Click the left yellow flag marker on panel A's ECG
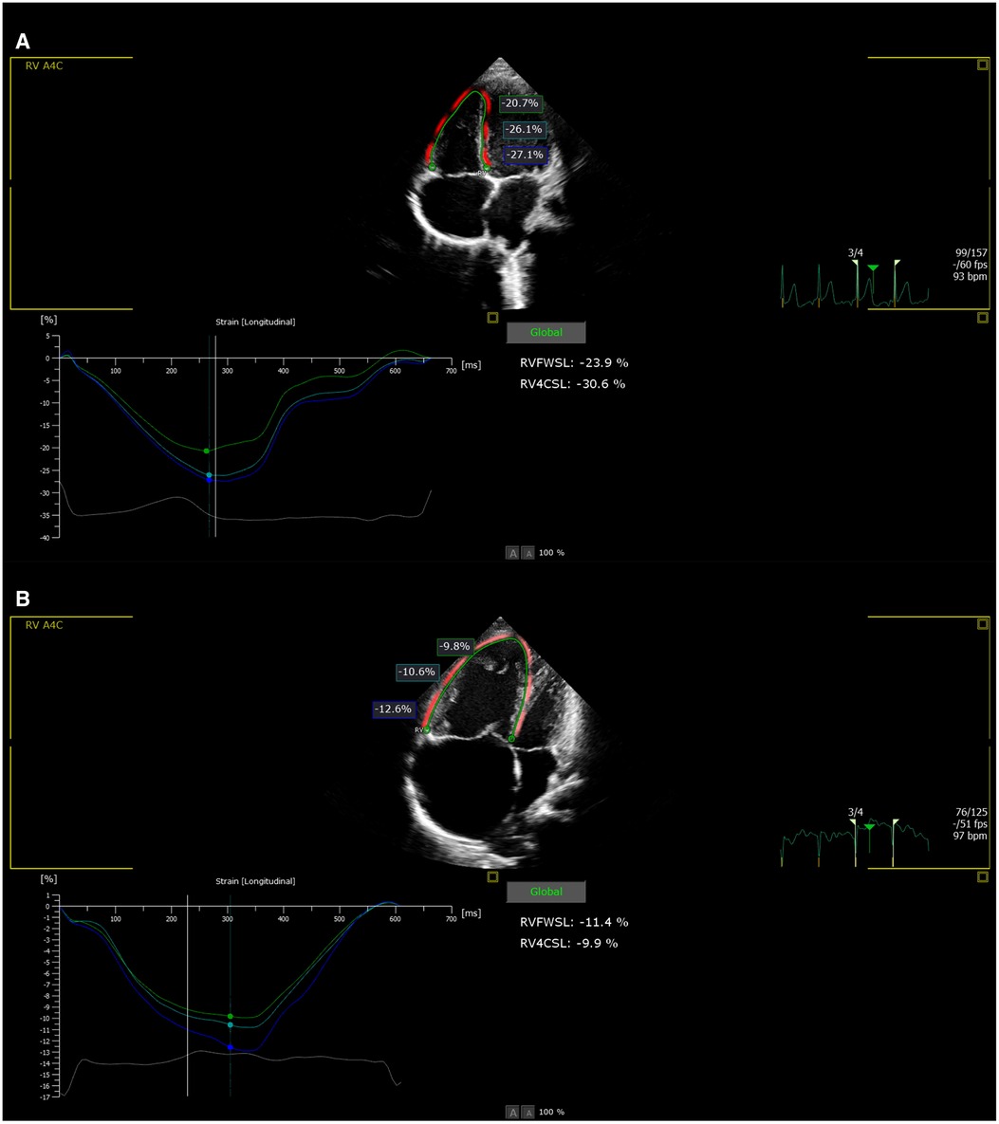999x1124 pixels. point(856,263)
